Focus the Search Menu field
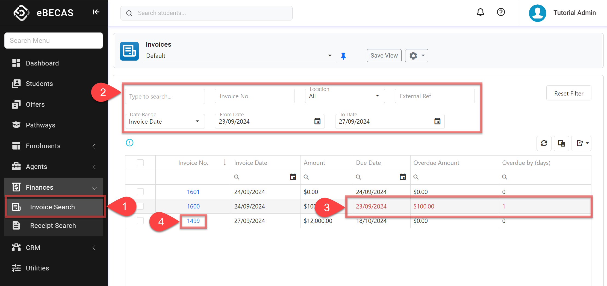The height and width of the screenshot is (286, 607). click(x=54, y=41)
